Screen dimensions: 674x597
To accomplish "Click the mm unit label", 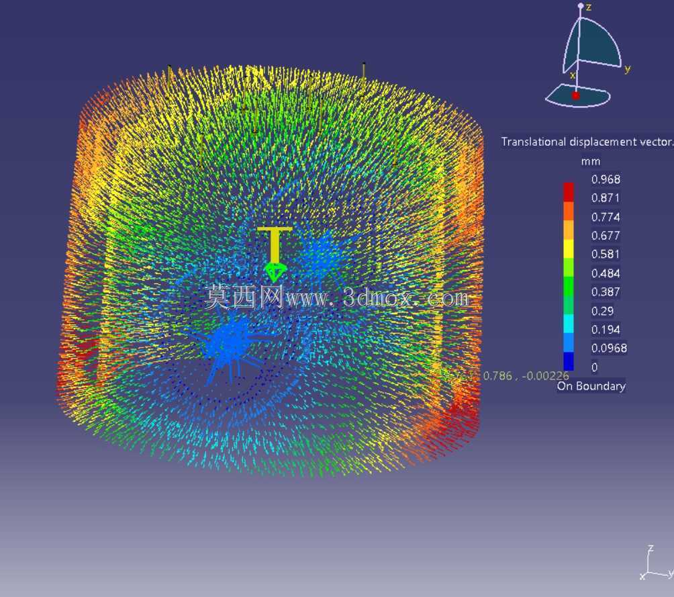I will coord(591,162).
